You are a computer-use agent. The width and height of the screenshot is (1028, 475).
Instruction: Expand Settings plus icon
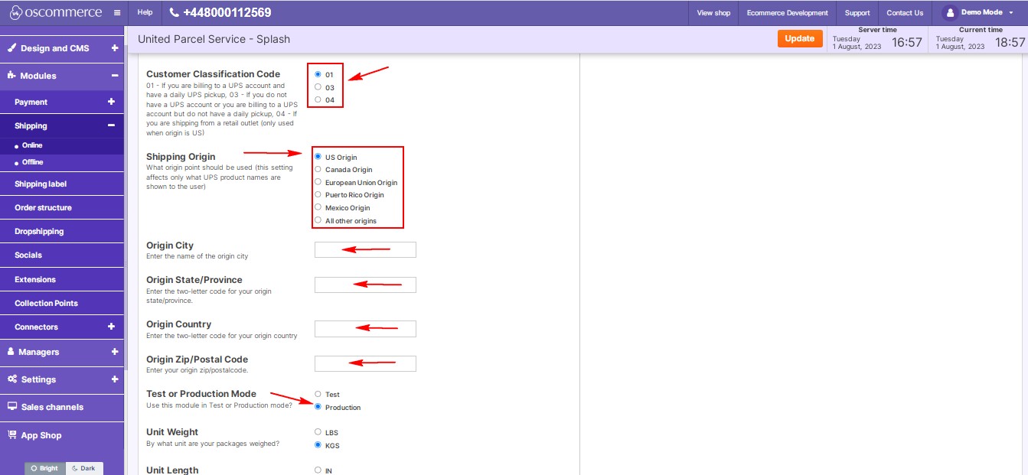tap(115, 379)
